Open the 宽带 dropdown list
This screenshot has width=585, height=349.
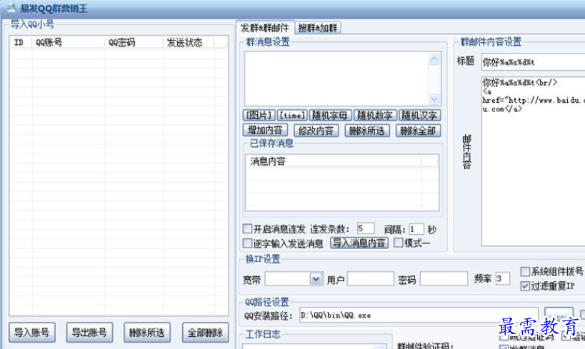coord(316,278)
